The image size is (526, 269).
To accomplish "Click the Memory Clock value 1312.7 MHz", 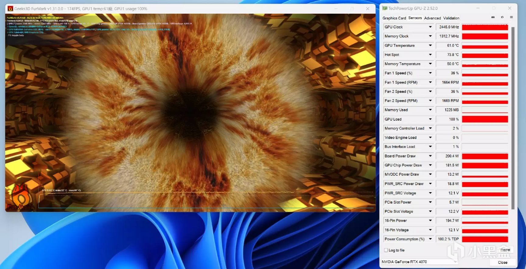I will pos(448,36).
